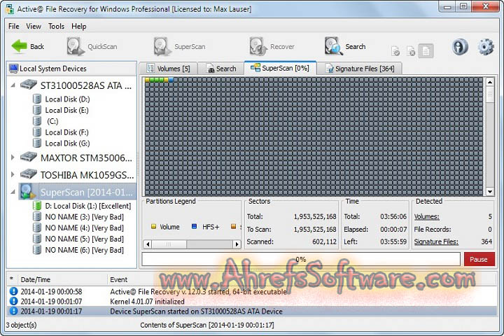Image resolution: width=504 pixels, height=336 pixels.
Task: Select log entry dated 2014-01-19 00:00:58
Action: click(x=252, y=292)
